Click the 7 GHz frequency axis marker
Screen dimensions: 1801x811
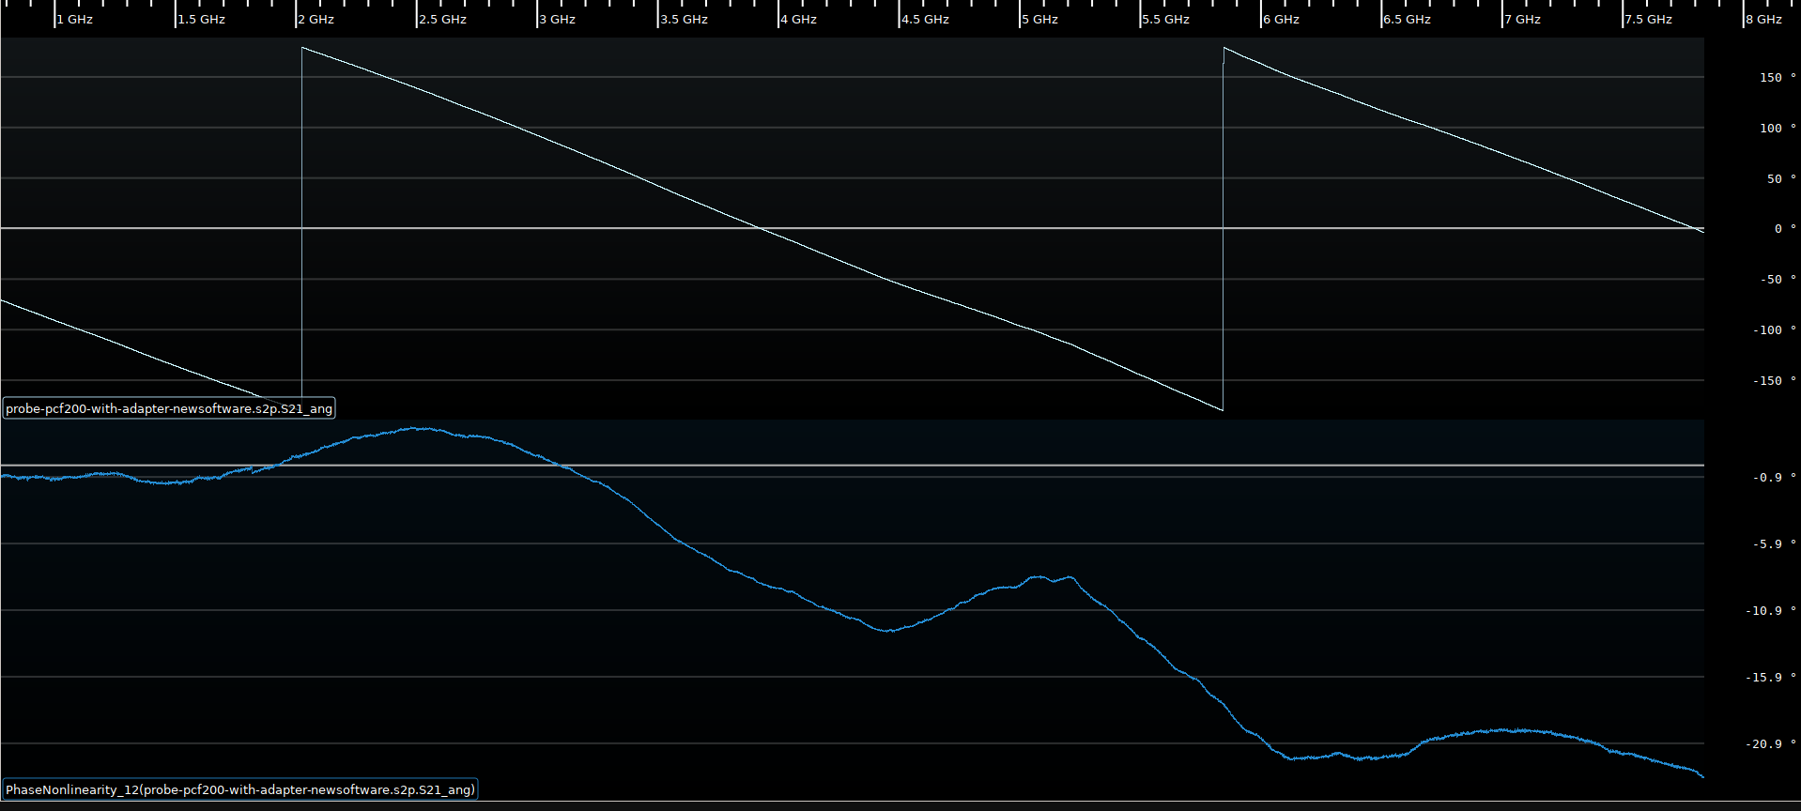pos(1523,19)
